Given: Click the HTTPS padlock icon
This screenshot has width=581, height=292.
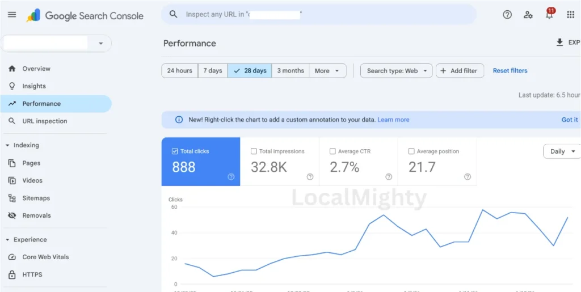Looking at the screenshot, I should 12,274.
